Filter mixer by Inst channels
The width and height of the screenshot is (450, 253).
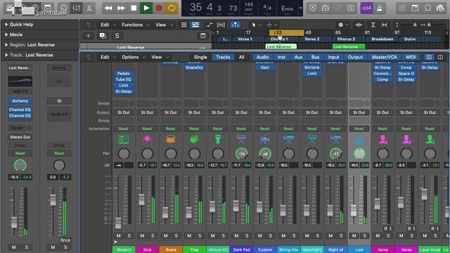pyautogui.click(x=281, y=57)
